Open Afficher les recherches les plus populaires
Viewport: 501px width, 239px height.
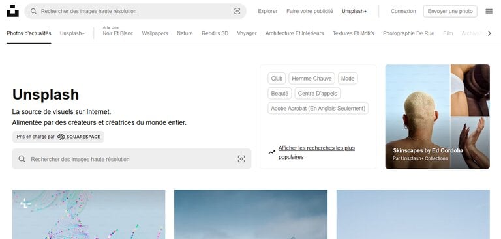coord(316,152)
